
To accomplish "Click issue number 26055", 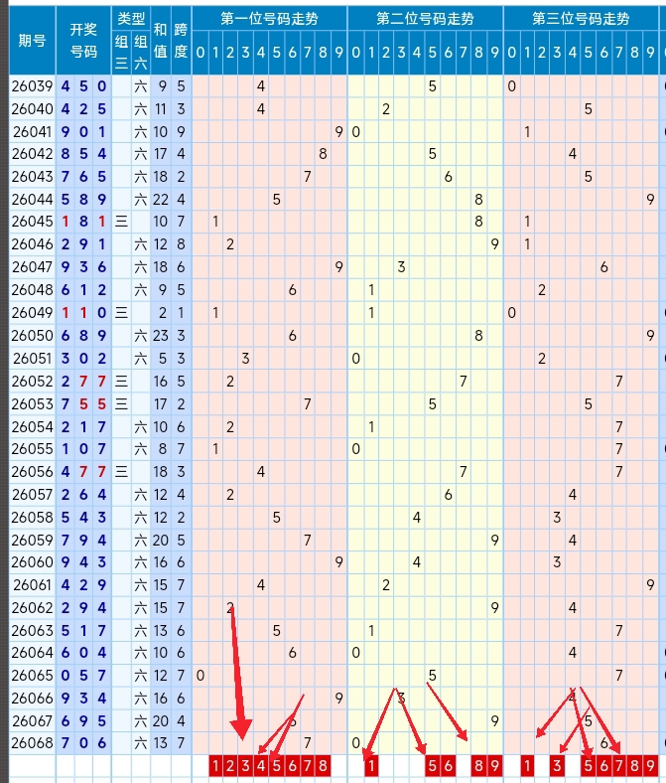I will (x=33, y=449).
